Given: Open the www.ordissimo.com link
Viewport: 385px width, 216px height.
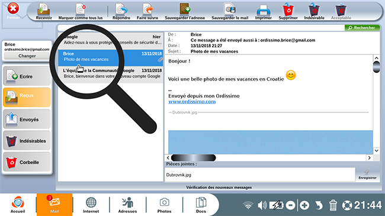Looking at the screenshot, I should click(x=192, y=102).
